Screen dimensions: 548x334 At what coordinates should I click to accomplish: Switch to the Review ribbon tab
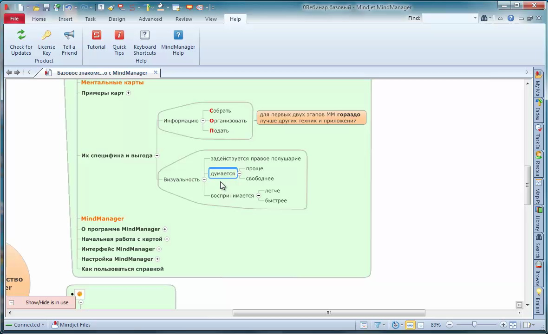[184, 19]
